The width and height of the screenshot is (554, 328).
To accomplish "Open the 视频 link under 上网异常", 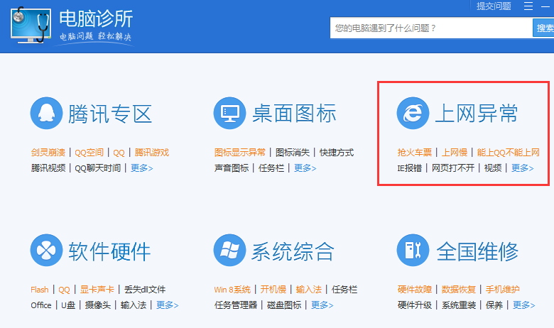I will (493, 168).
